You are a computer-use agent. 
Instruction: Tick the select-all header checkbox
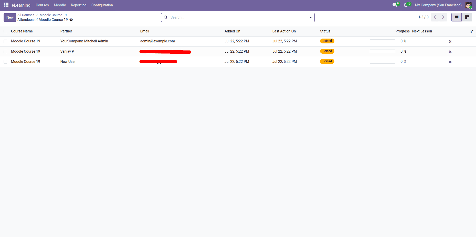point(5,31)
